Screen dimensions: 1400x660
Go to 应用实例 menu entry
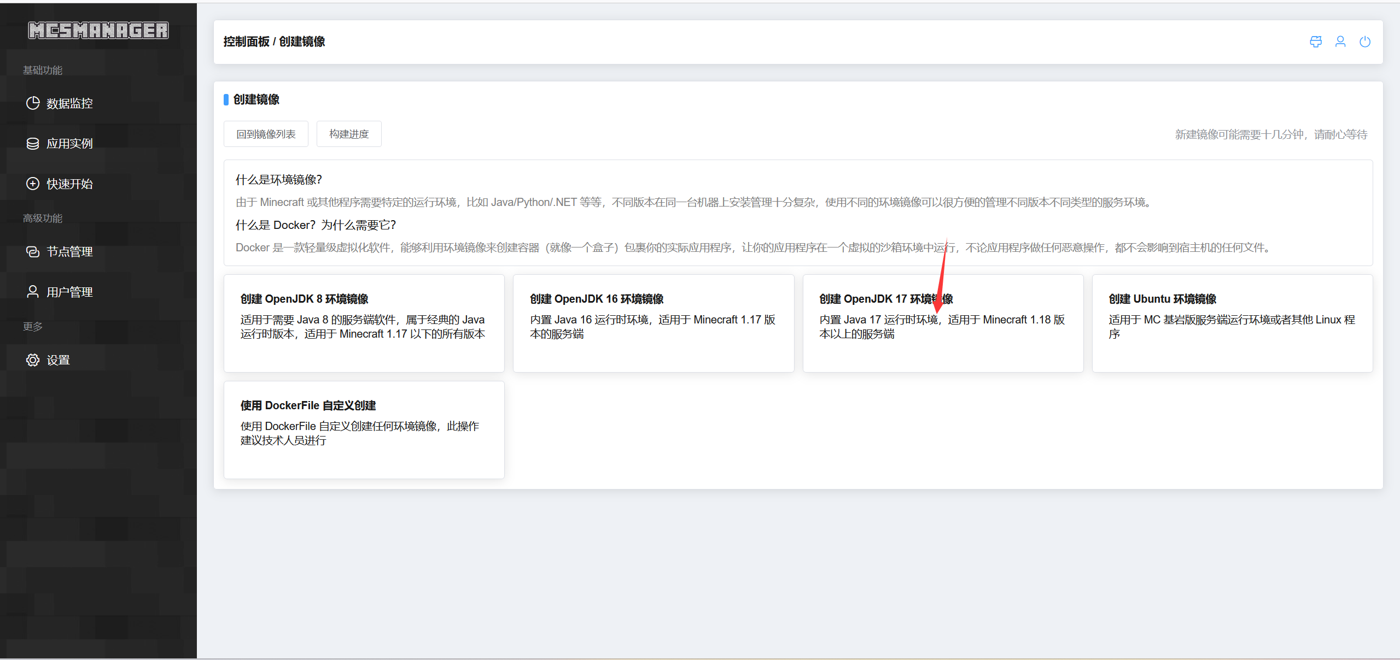[x=69, y=143]
